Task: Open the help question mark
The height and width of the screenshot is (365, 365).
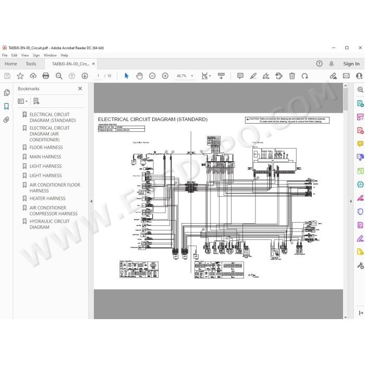Action: tap(319, 64)
